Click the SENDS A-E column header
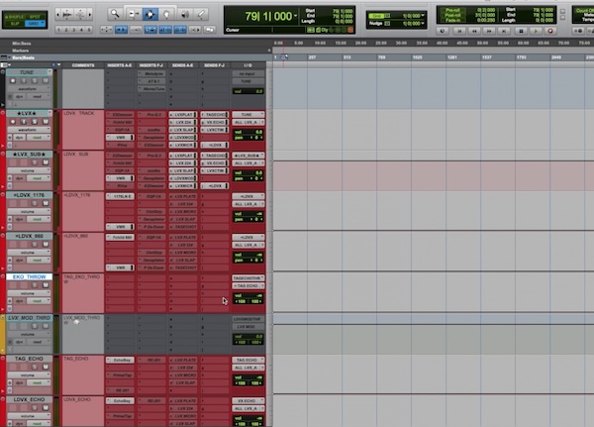This screenshot has height=427, width=594. 183,65
